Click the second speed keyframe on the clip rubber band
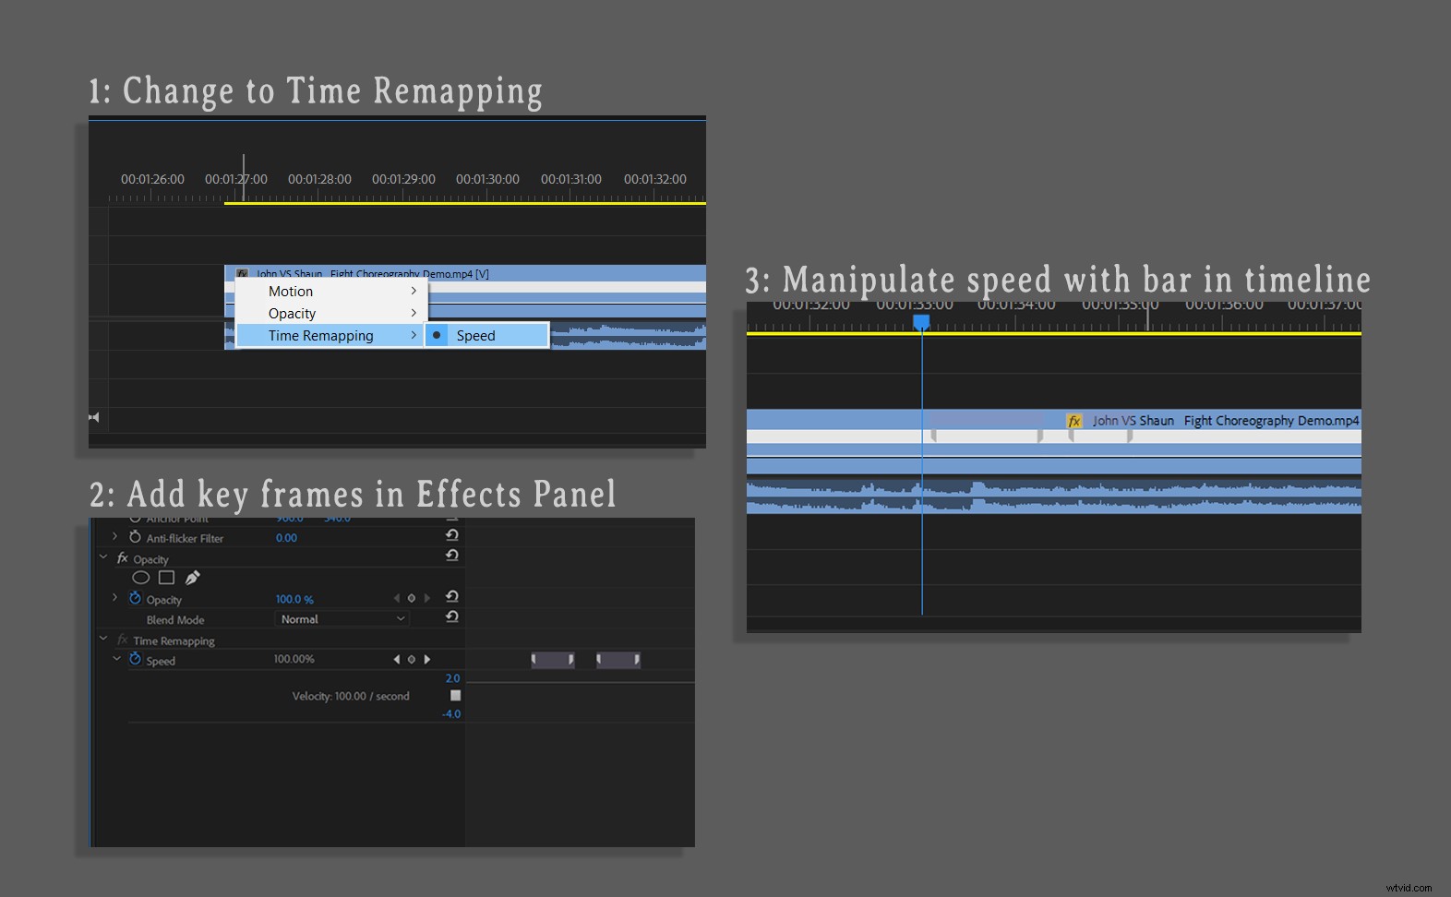The image size is (1451, 897). pos(1040,435)
